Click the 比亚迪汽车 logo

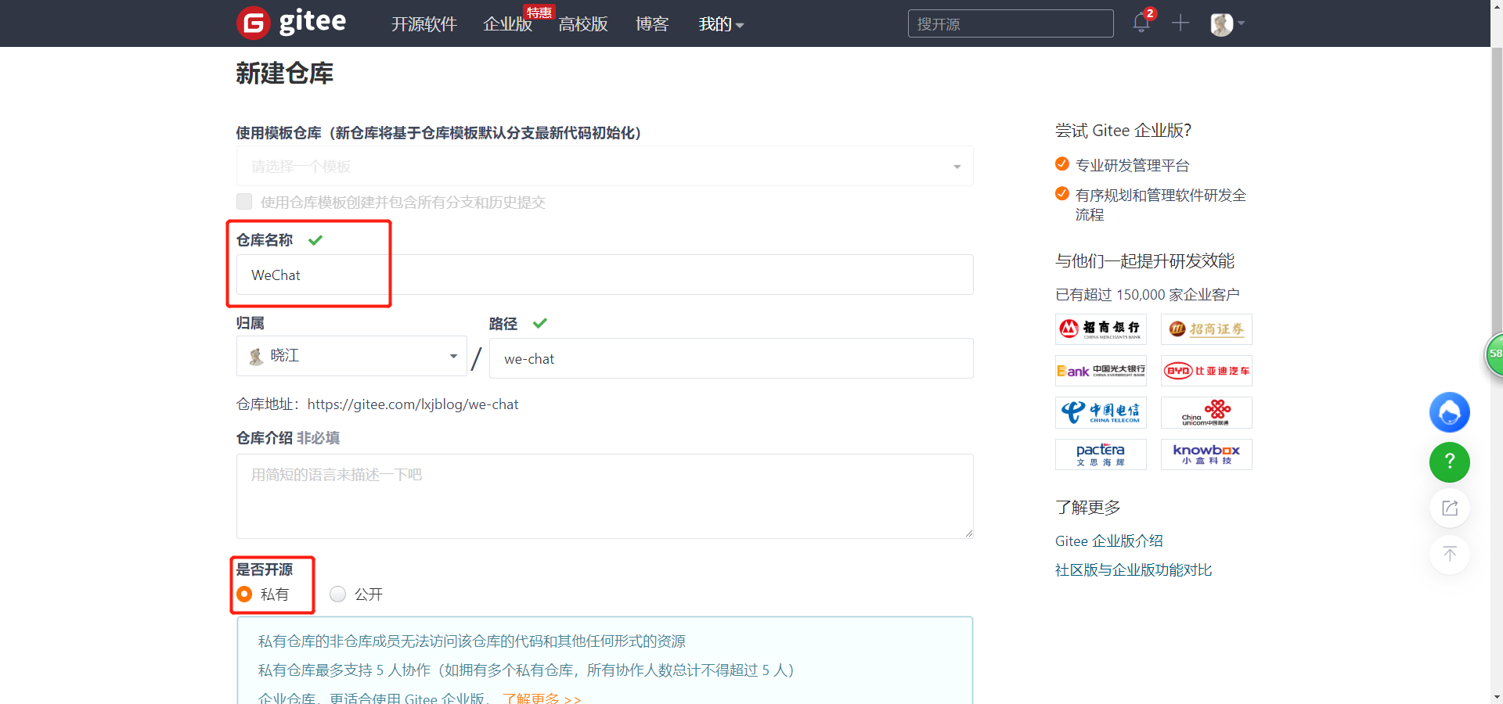(1206, 371)
